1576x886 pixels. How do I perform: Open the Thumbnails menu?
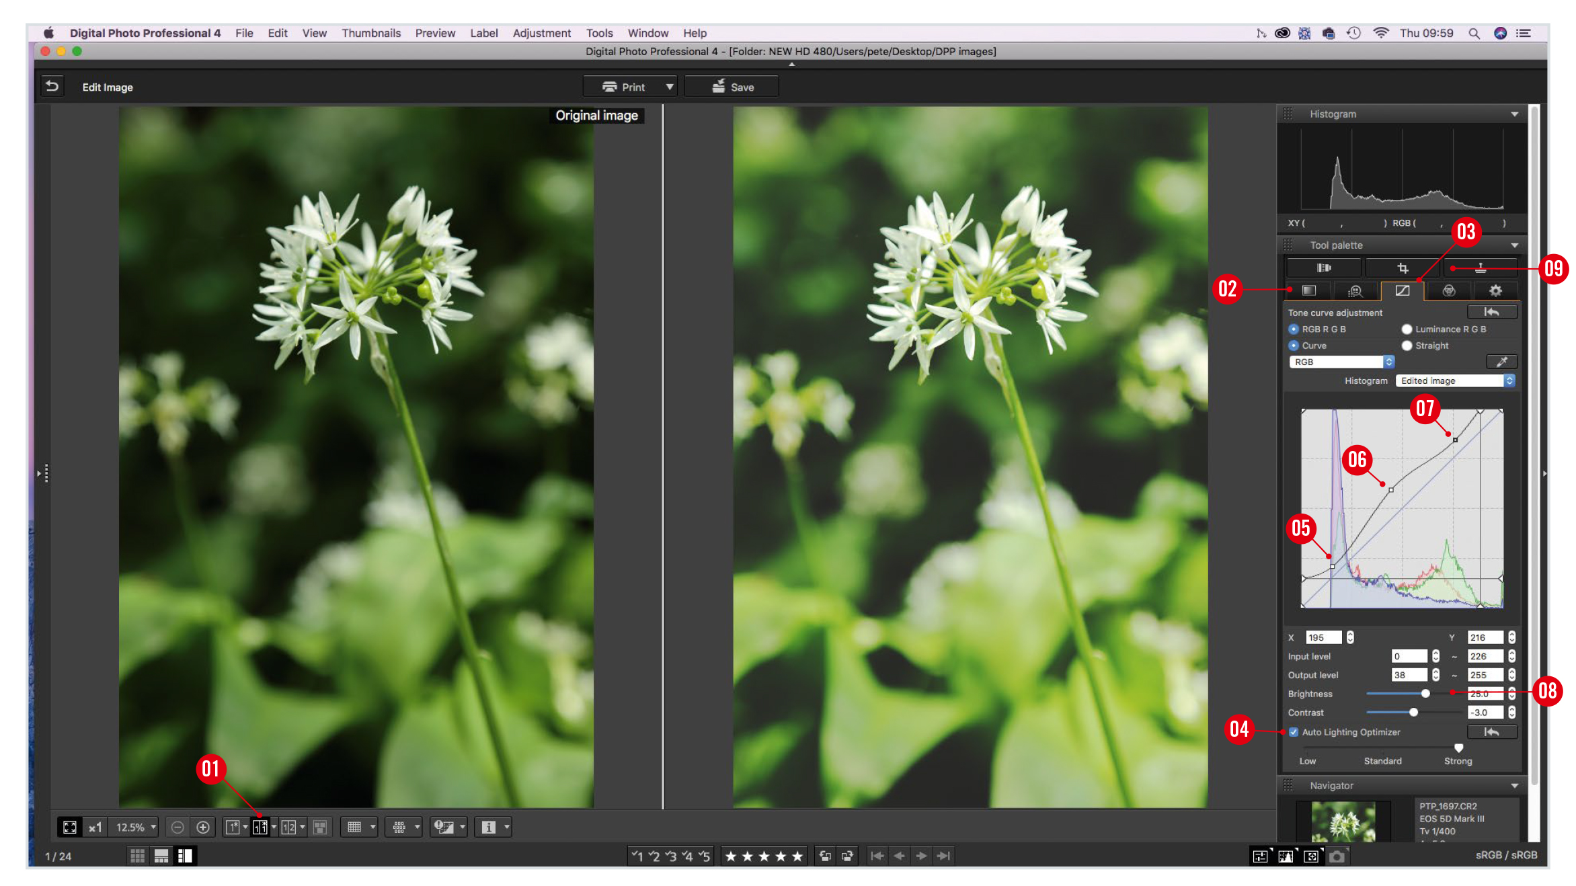370,33
